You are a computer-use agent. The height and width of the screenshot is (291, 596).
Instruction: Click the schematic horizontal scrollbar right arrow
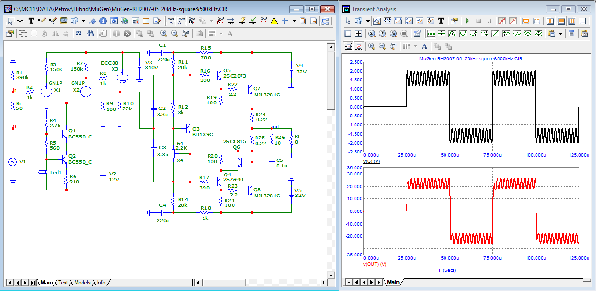pyautogui.click(x=323, y=283)
